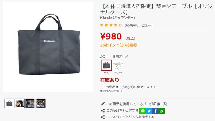
Task: Click アフィリエイトリンクを作成する link
Action: pyautogui.click(x=130, y=117)
